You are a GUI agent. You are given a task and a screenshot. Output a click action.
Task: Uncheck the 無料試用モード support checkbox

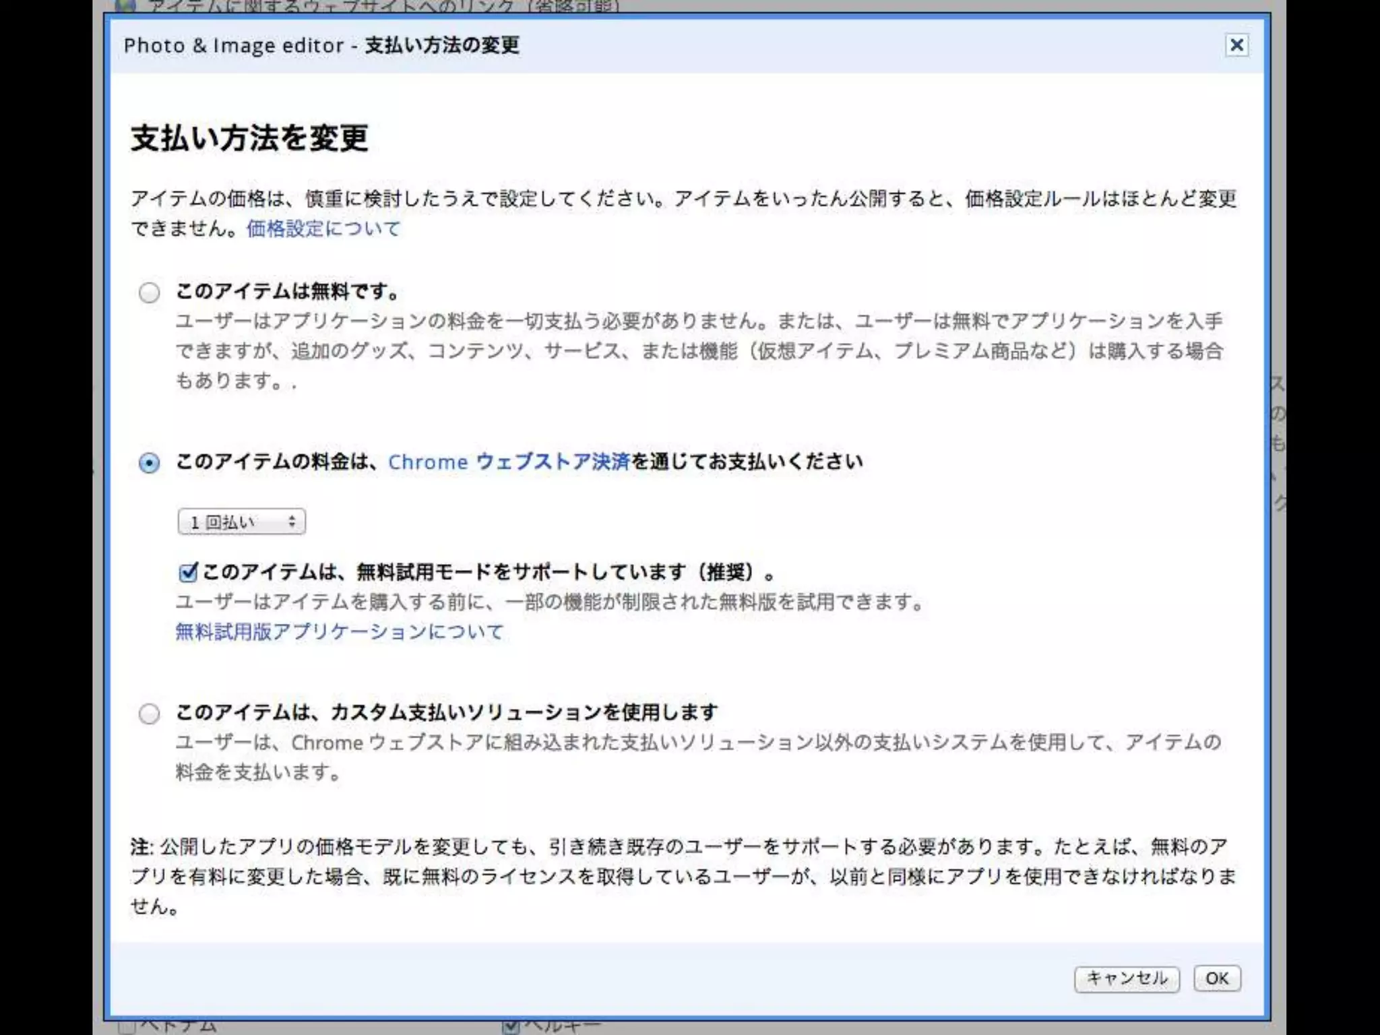187,572
